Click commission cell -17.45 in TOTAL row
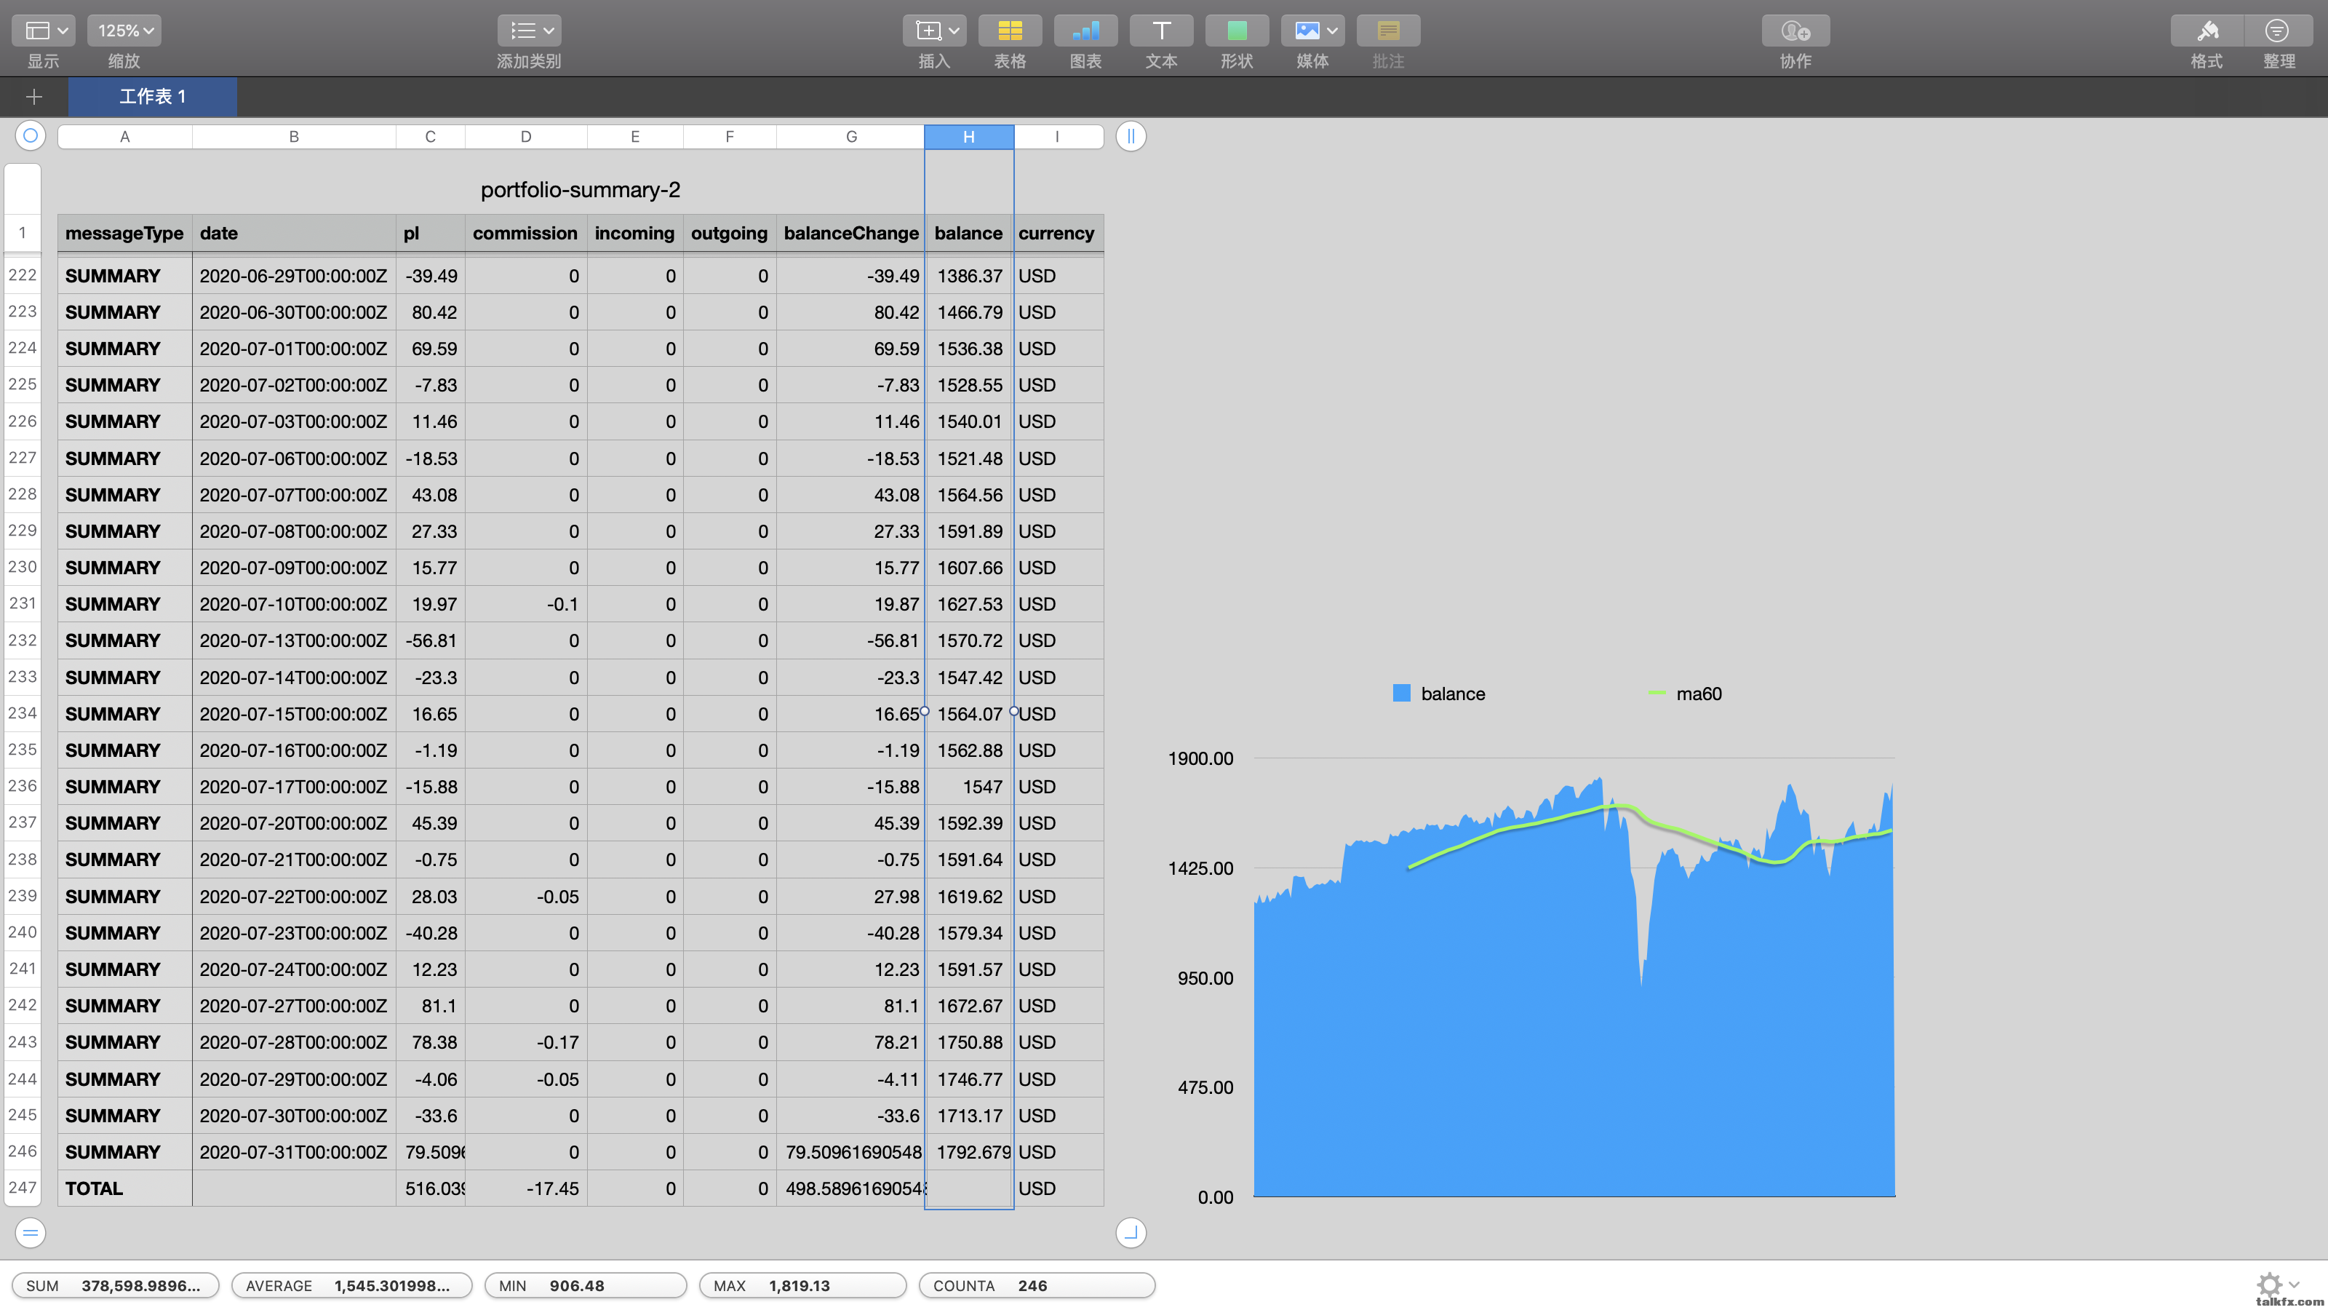2328x1310 pixels. [x=526, y=1188]
